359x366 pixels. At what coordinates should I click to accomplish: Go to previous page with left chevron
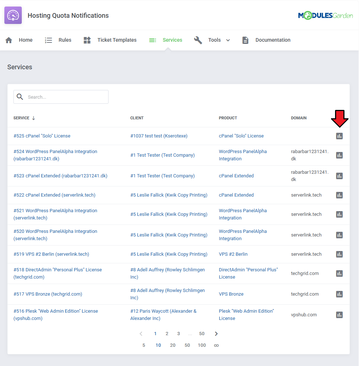pos(141,334)
